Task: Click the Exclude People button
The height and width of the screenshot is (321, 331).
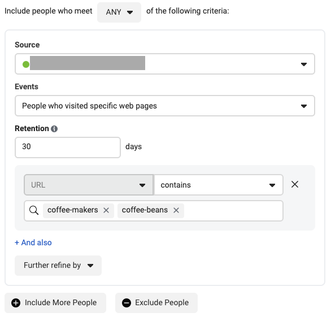Action: coord(156,302)
